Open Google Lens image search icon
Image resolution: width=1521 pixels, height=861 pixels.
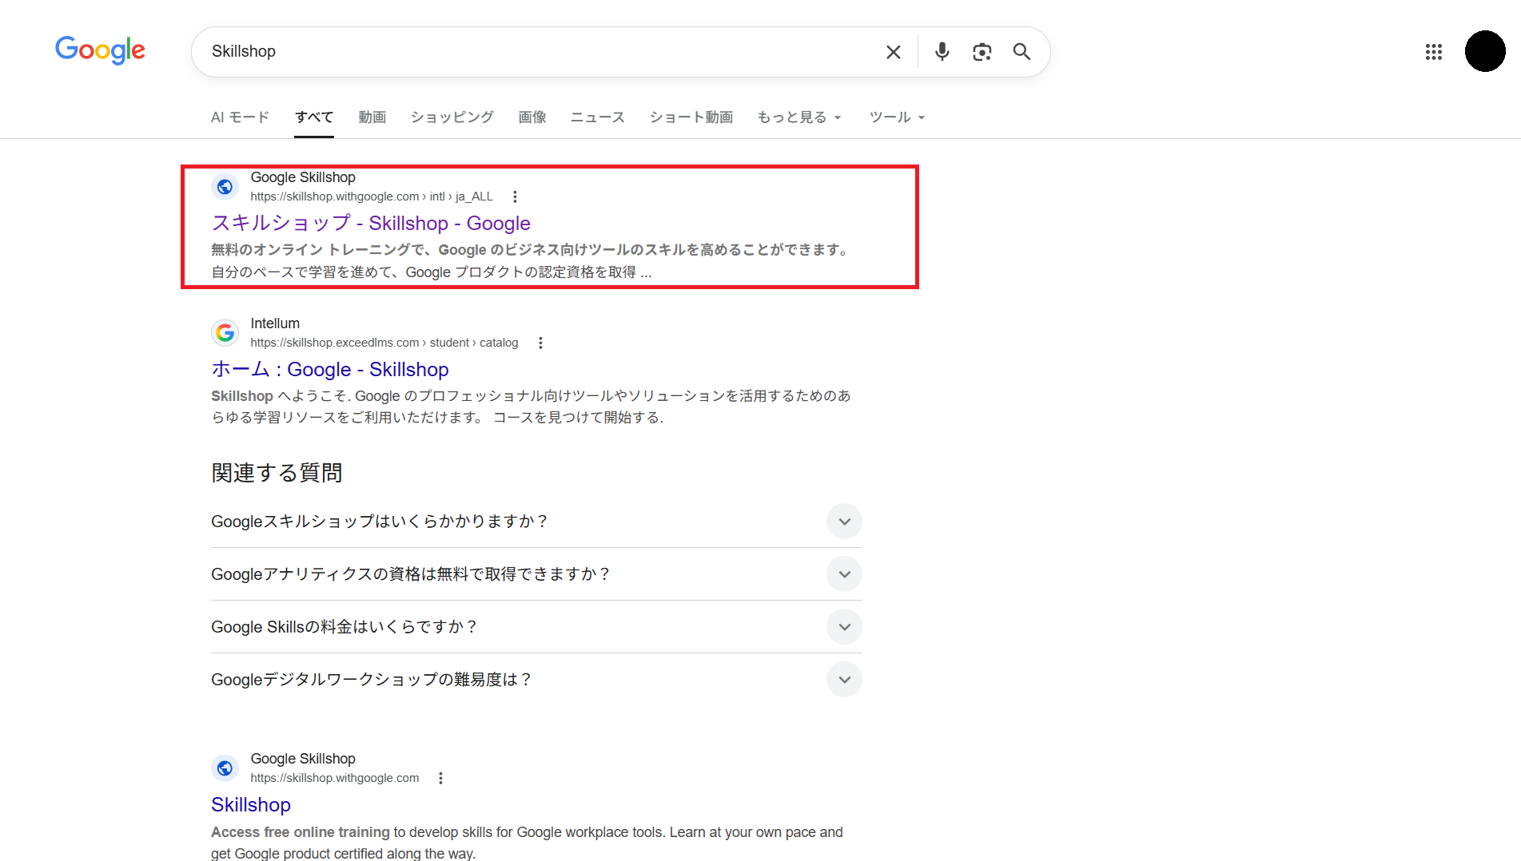pyautogui.click(x=981, y=52)
